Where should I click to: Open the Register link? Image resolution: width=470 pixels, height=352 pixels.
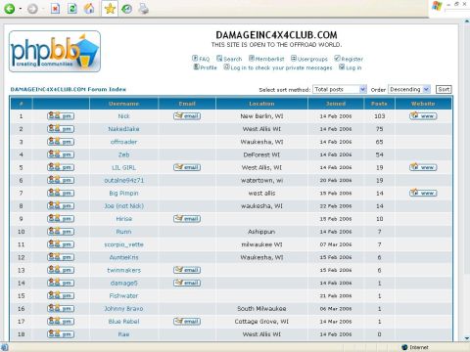click(x=349, y=59)
